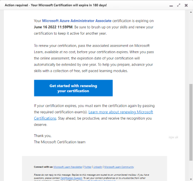Open the Twitter link in the footer

[88, 167]
